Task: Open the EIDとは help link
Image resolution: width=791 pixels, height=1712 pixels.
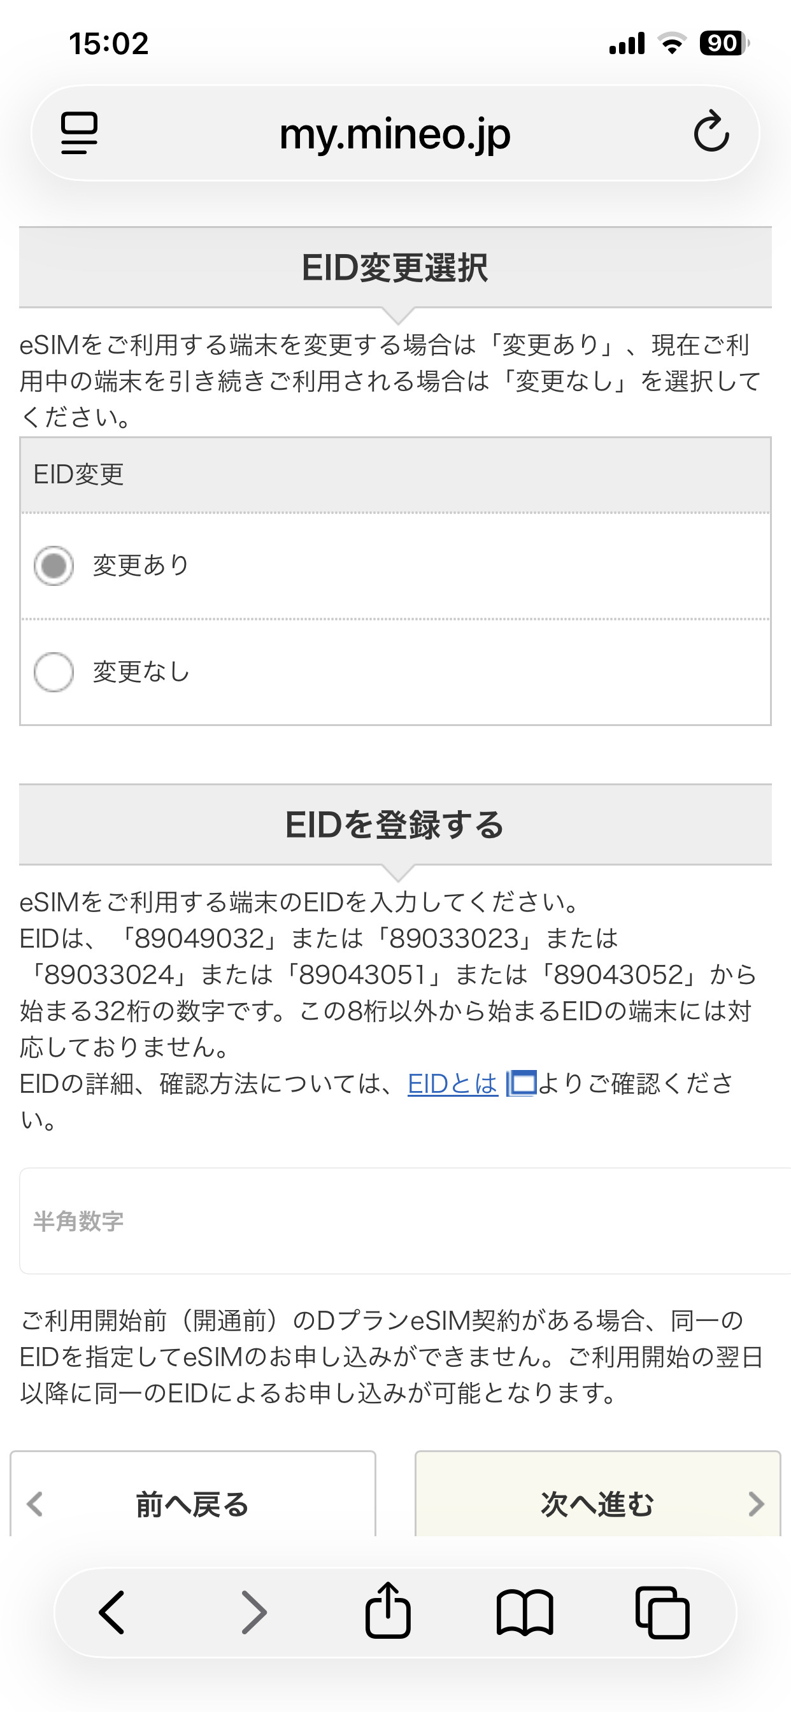Action: tap(452, 1083)
